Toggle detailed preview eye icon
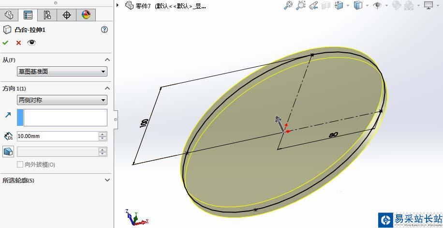This screenshot has width=443, height=228. pos(31,43)
